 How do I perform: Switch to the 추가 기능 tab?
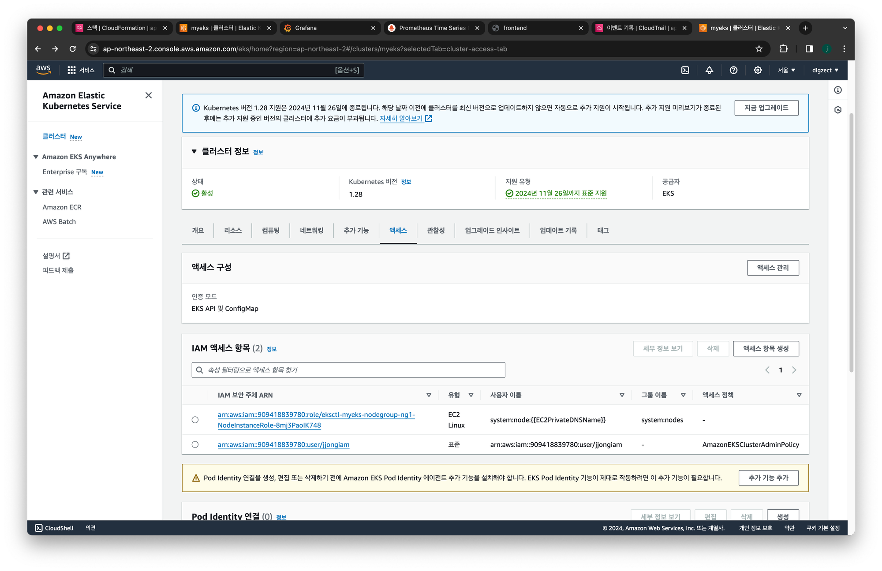(356, 230)
